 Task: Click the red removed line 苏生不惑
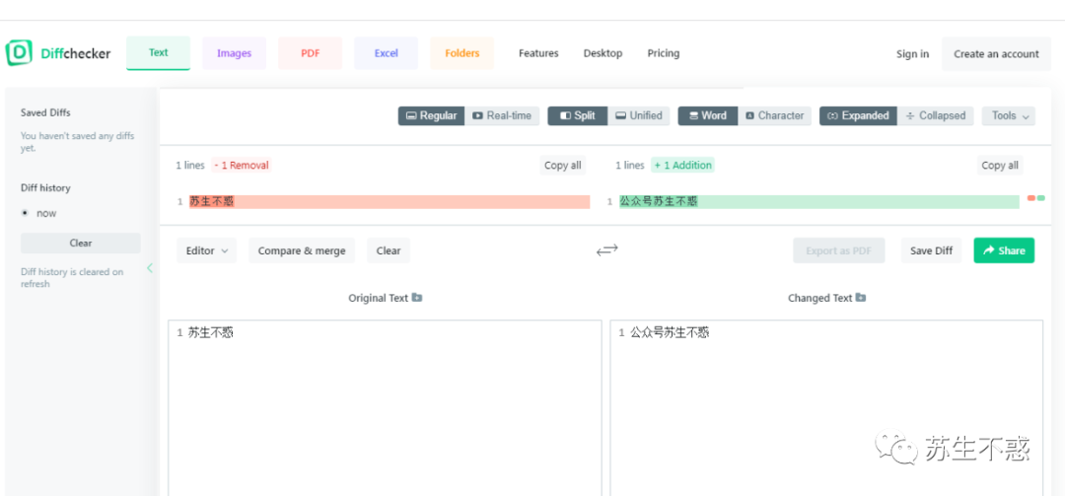click(390, 202)
